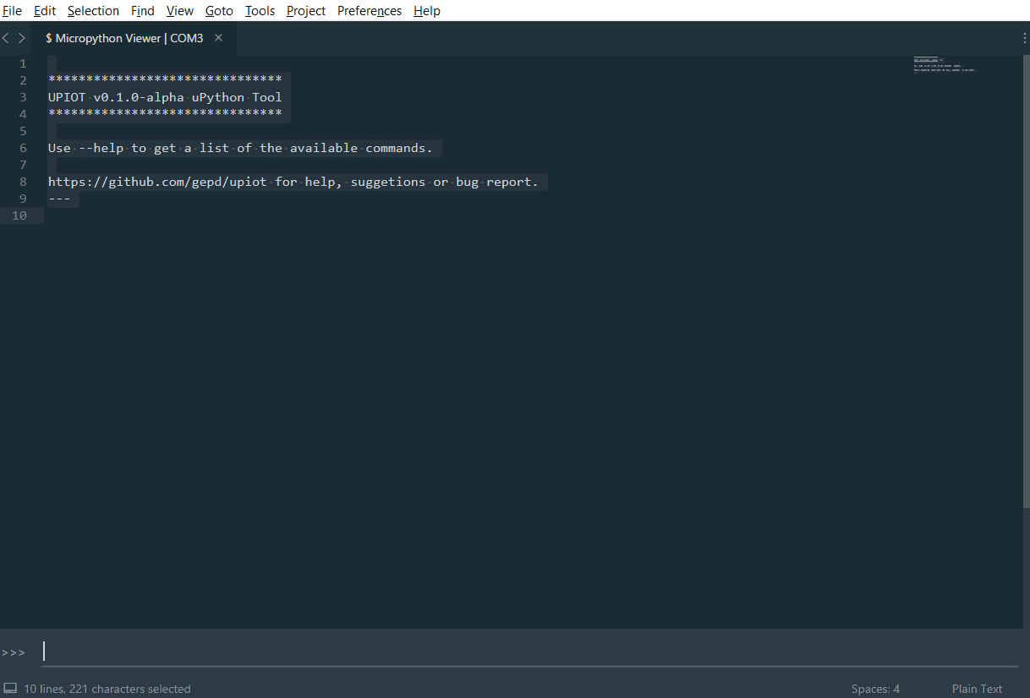Open the Edit menu

tap(45, 11)
